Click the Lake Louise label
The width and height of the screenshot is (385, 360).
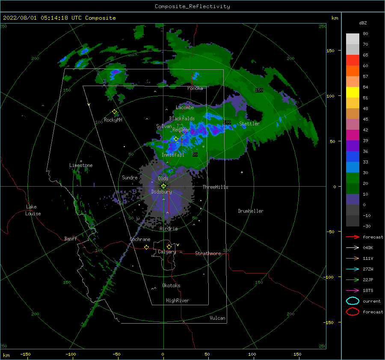coord(33,210)
